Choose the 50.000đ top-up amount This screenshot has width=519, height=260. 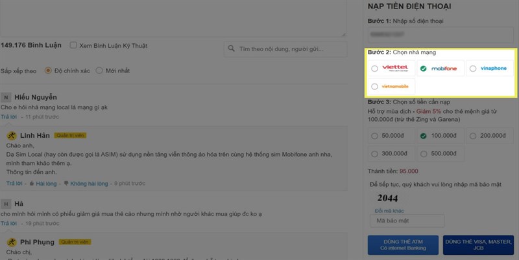point(391,136)
